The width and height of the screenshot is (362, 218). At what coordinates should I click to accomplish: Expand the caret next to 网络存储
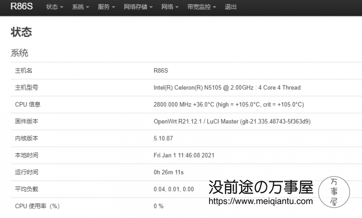151,7
